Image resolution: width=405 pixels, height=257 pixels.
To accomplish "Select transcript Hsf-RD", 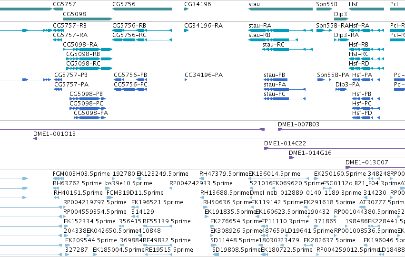I will tap(359, 64).
